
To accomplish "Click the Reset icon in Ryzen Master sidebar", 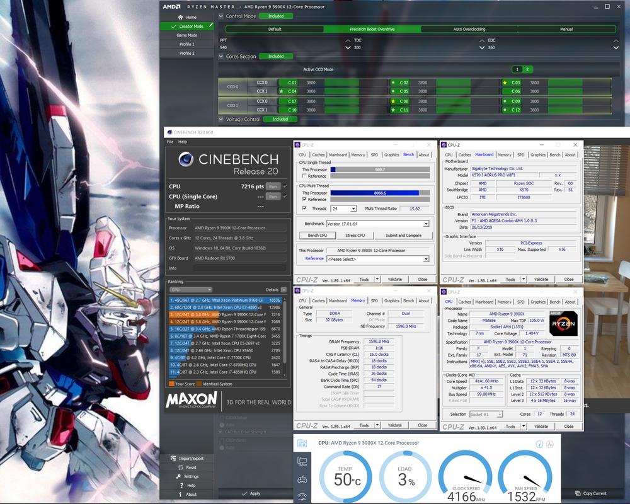I will (x=180, y=467).
